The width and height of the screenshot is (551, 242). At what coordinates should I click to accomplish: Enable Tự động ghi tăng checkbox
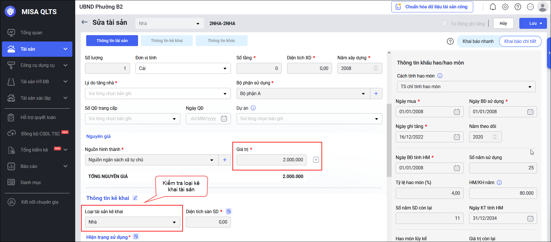click(x=444, y=23)
